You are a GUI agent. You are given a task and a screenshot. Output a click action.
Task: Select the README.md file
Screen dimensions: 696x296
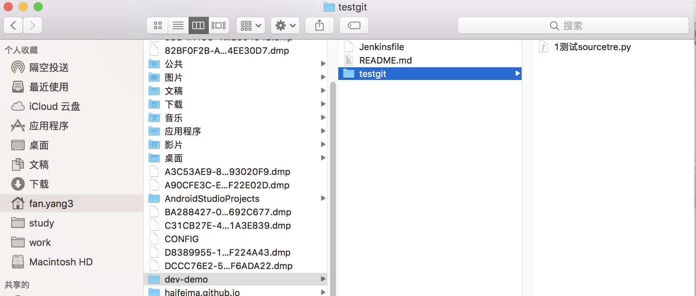pos(430,60)
